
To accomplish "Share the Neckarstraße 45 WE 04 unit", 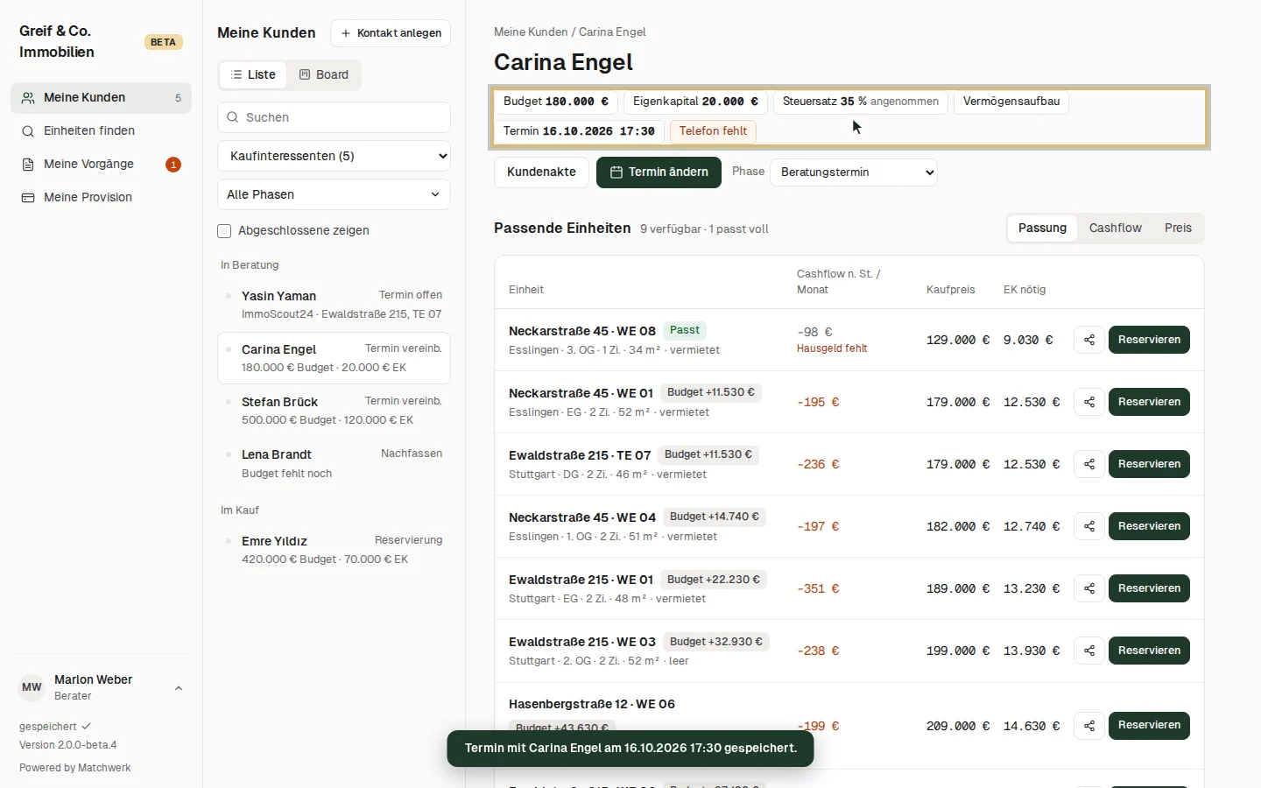I will point(1089,526).
